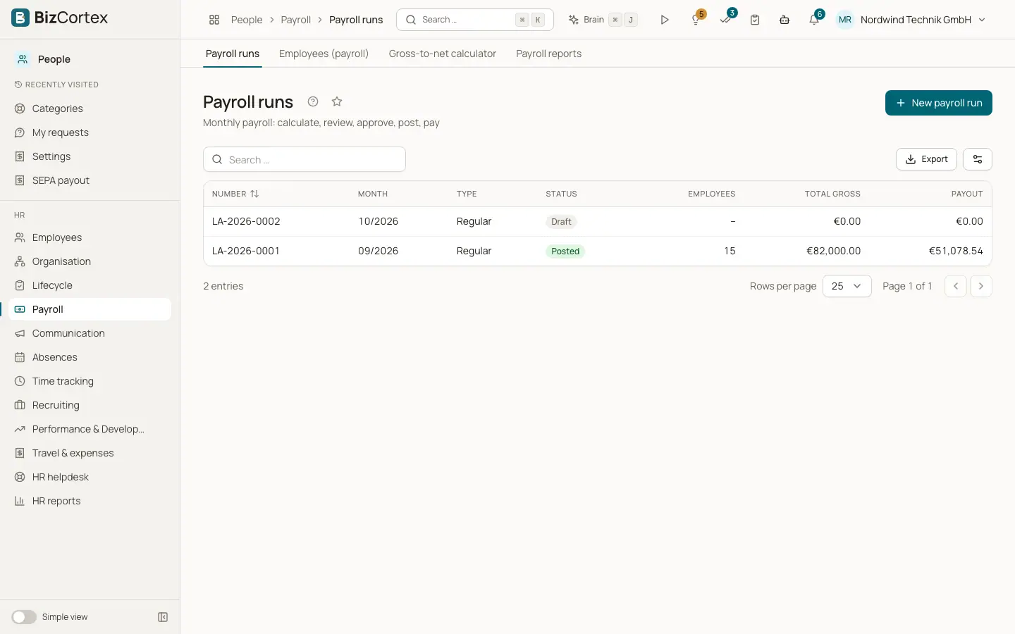1015x634 pixels.
Task: Click the Export button
Action: (x=926, y=159)
